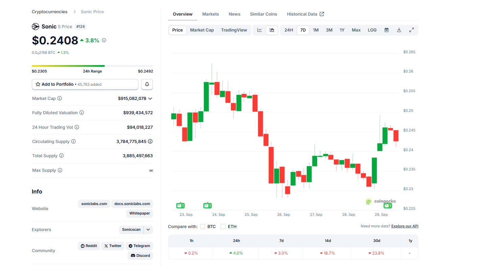Viewport: 482px width, 266px height.
Task: Select the candlestick chart view icon
Action: [272, 30]
